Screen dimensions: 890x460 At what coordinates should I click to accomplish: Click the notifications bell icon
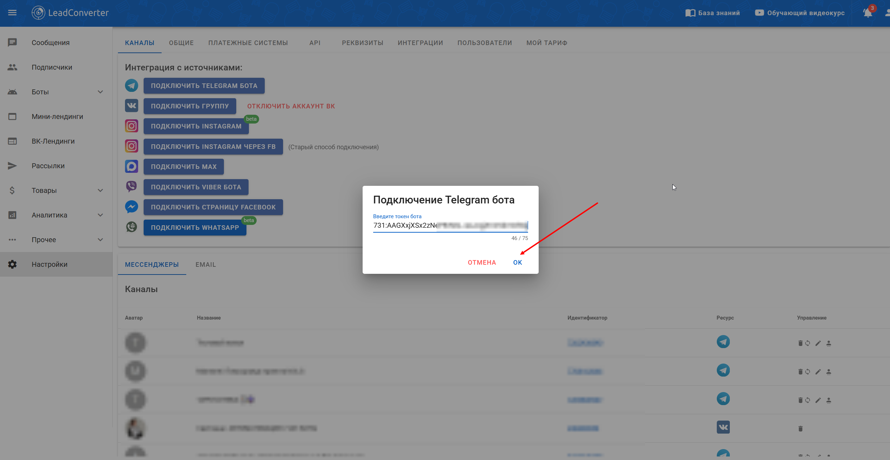(868, 13)
